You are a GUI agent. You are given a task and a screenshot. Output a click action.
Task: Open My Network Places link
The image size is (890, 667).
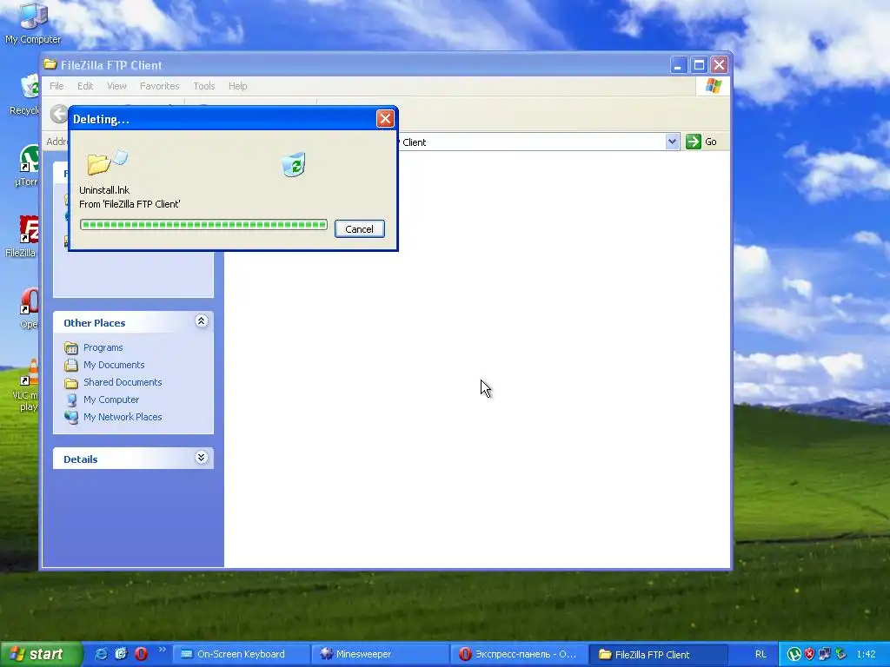pyautogui.click(x=123, y=416)
